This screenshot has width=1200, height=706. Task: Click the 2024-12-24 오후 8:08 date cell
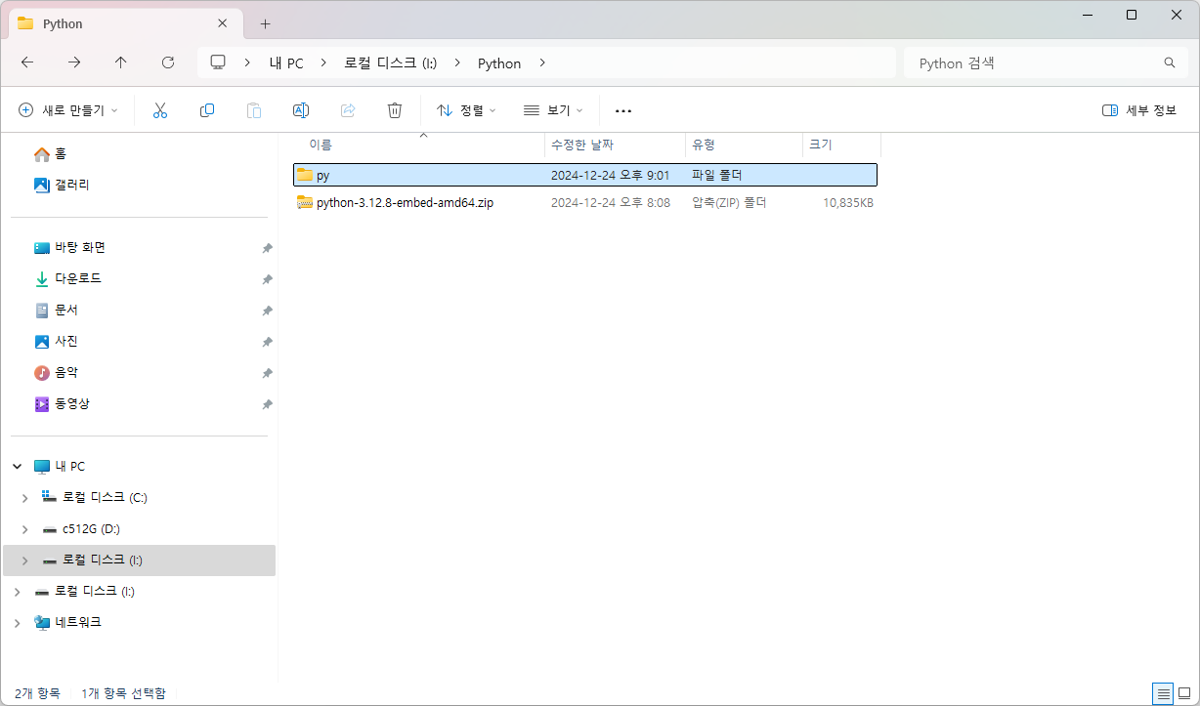[611, 203]
